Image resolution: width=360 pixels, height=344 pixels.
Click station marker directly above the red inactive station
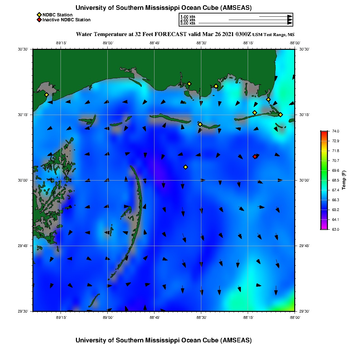pos(255,113)
